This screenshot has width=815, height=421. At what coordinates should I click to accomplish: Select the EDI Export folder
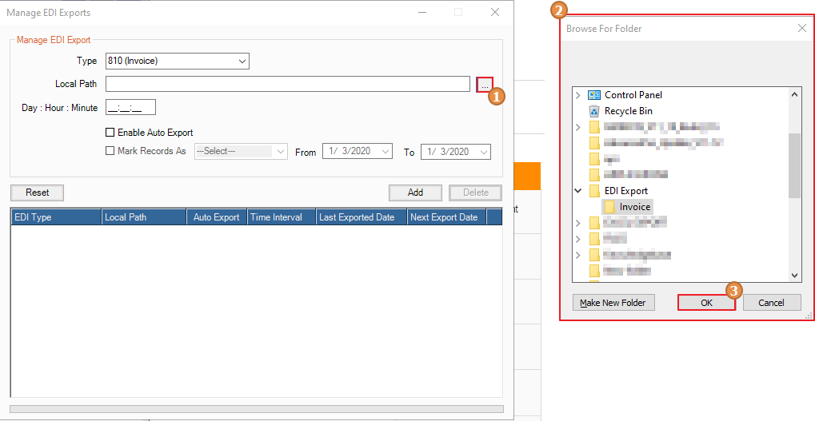point(625,191)
